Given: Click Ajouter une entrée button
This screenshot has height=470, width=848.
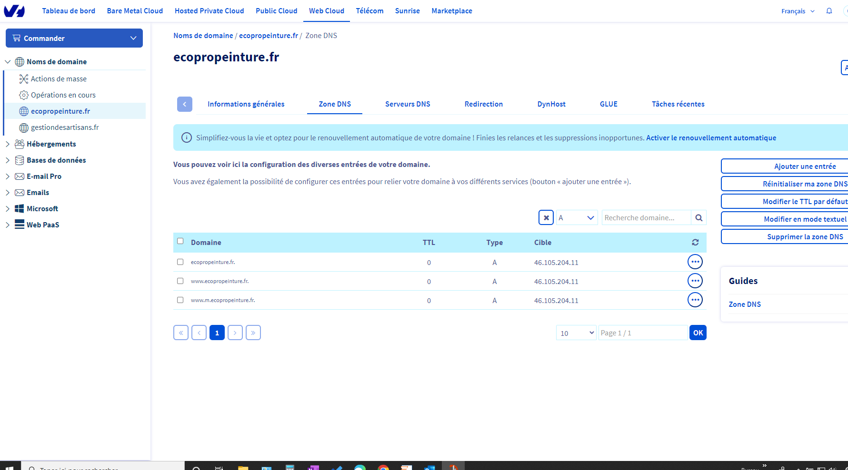Looking at the screenshot, I should tap(805, 166).
